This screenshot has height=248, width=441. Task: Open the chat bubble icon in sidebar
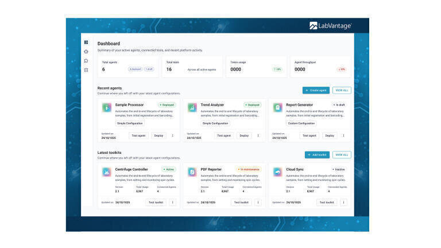click(86, 61)
